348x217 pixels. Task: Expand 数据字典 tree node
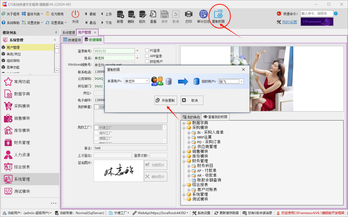coord(184,123)
